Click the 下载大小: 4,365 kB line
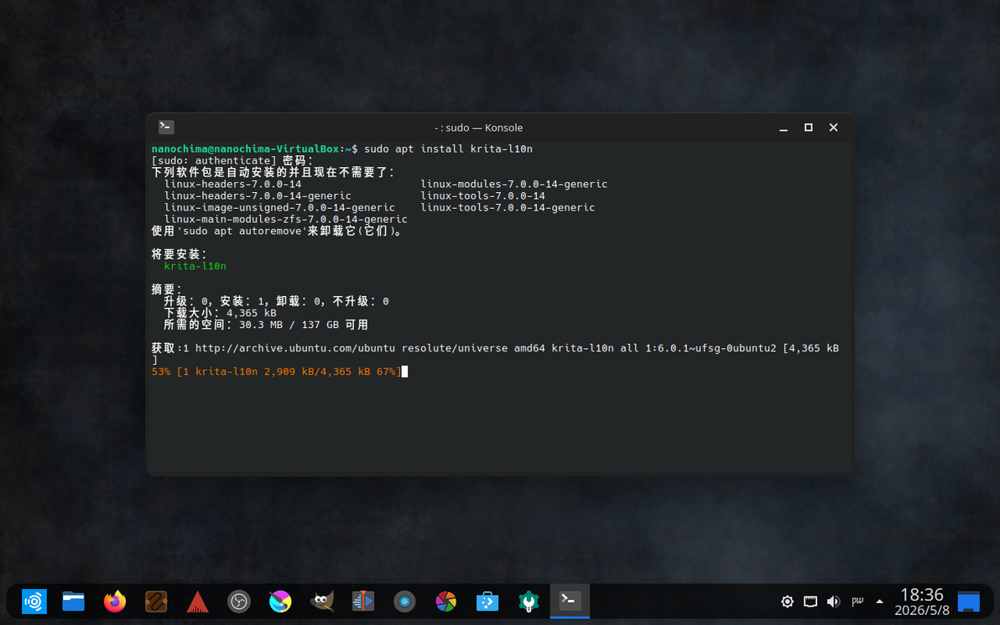The width and height of the screenshot is (1000, 625). coord(220,313)
